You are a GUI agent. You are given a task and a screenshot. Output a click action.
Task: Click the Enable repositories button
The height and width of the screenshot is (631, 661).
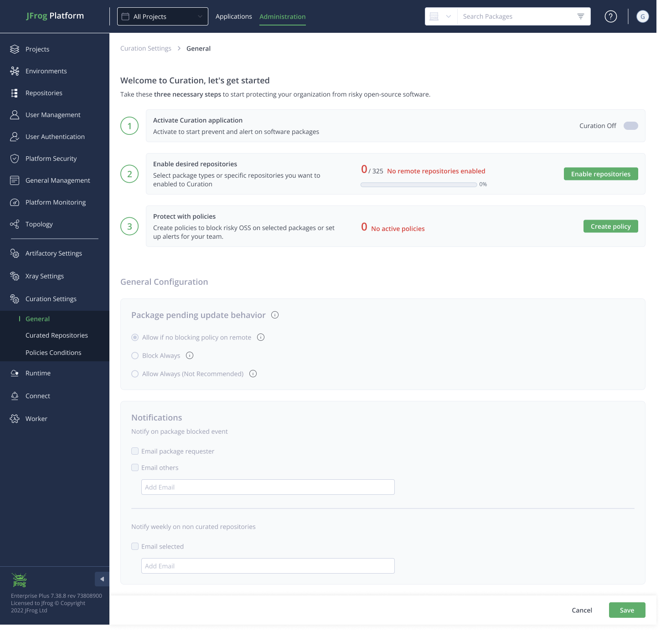601,174
